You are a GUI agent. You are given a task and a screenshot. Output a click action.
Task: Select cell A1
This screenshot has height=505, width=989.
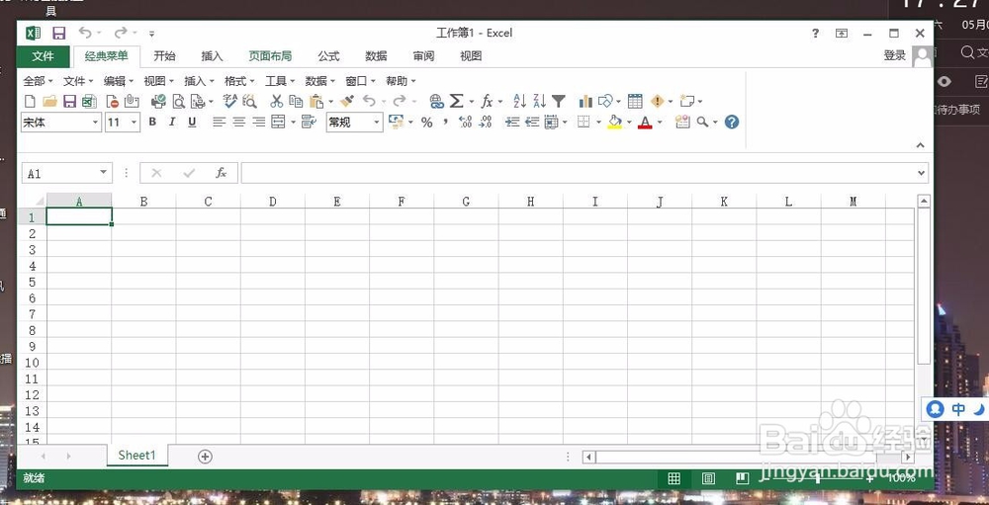point(79,216)
